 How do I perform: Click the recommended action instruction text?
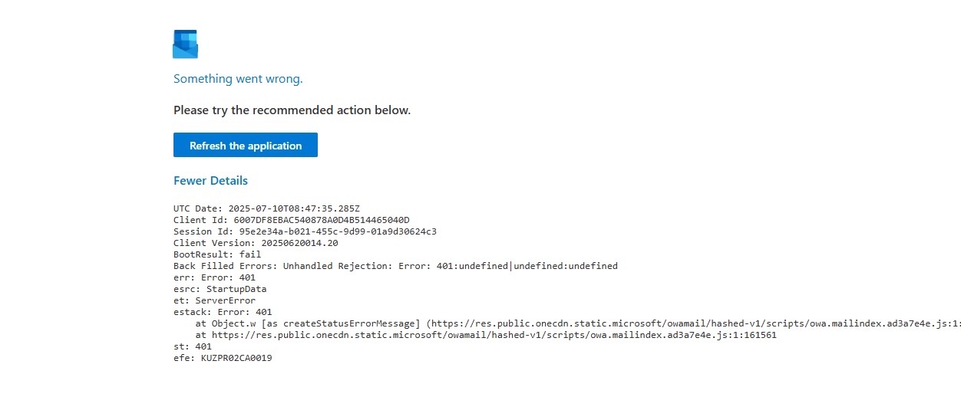click(292, 110)
